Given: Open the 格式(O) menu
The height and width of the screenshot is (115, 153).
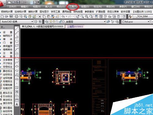Looking at the screenshot, I should tap(61, 7).
